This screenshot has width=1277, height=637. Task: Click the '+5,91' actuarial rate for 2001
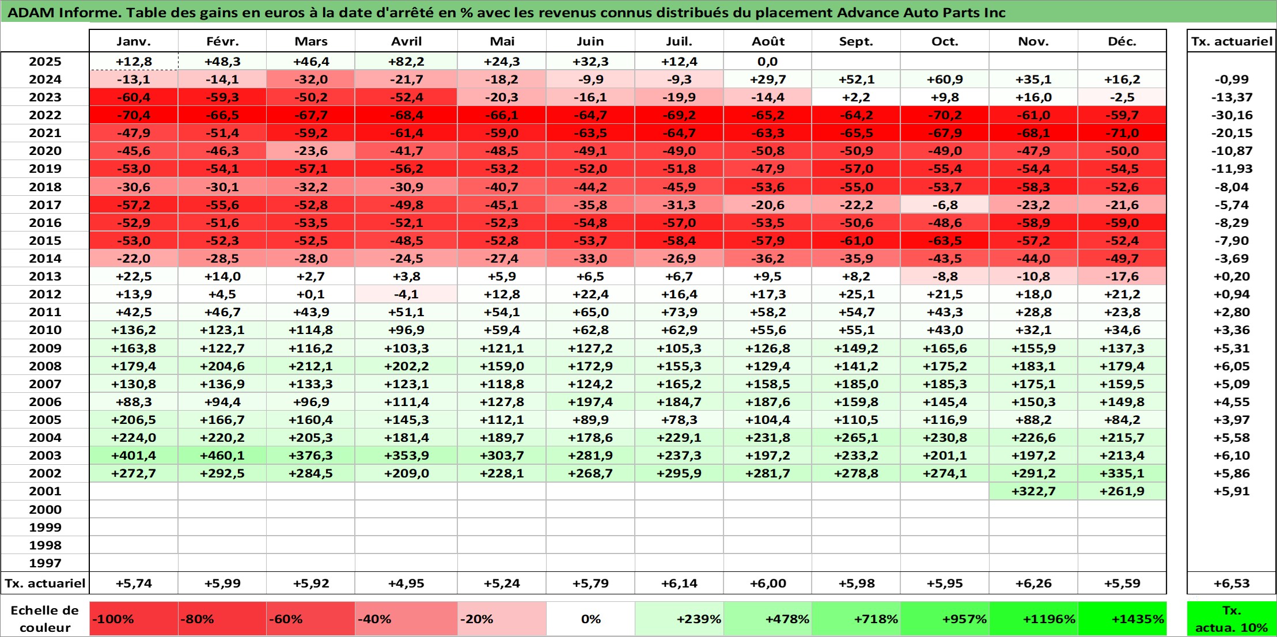(1231, 491)
